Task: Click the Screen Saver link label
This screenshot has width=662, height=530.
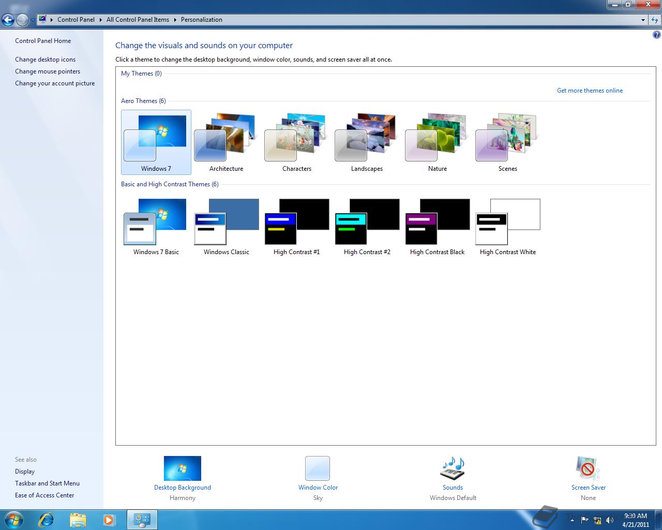Action: [x=589, y=488]
